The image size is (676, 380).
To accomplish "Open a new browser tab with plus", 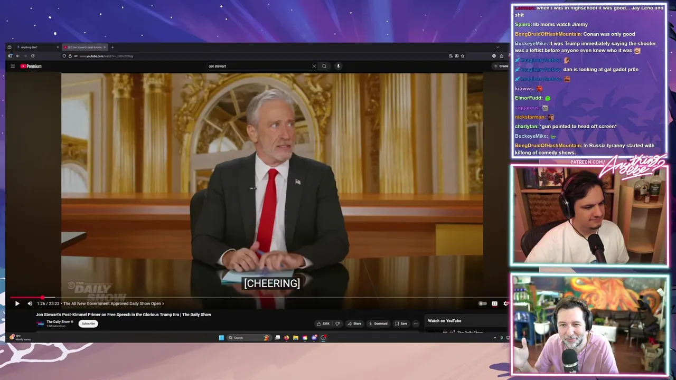I will [x=112, y=47].
